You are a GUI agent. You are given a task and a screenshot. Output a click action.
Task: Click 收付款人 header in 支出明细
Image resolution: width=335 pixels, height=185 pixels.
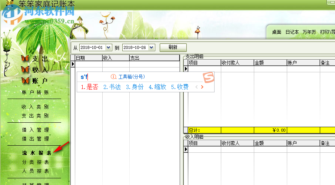pos(238,63)
